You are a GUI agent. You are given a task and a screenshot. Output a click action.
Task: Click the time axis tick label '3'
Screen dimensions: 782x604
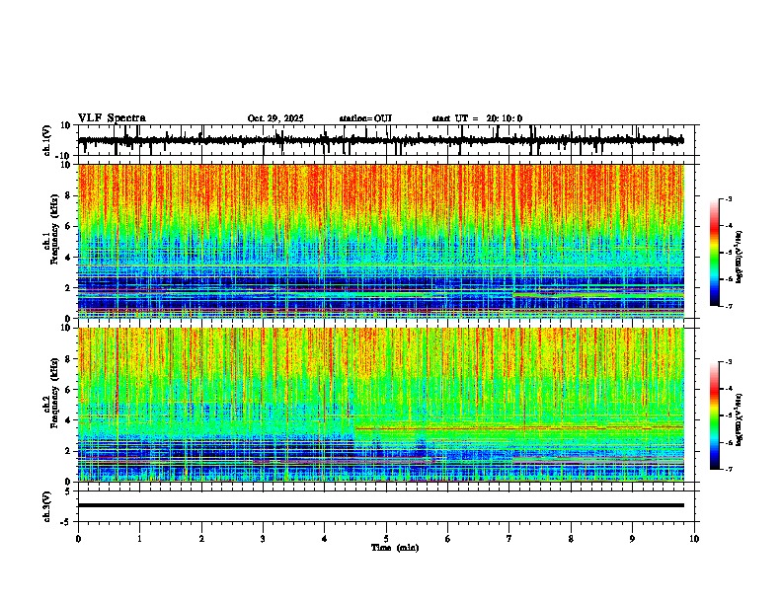point(263,539)
